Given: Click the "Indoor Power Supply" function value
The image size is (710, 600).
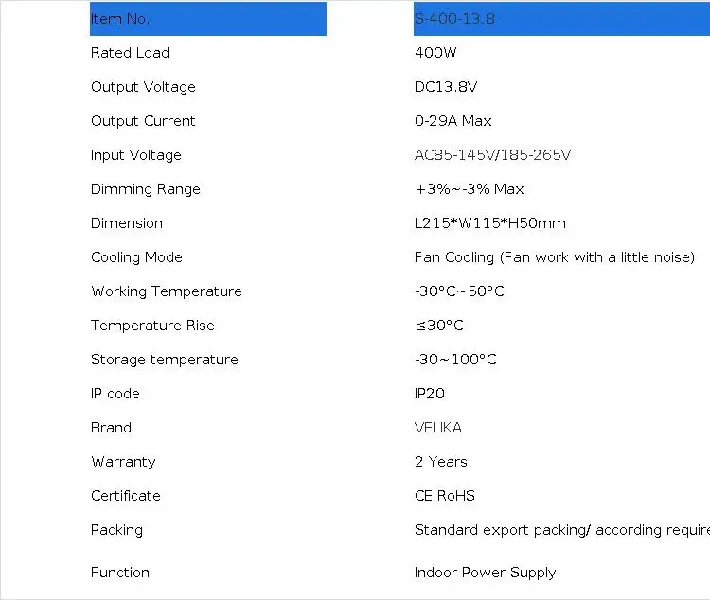Looking at the screenshot, I should click(486, 573).
